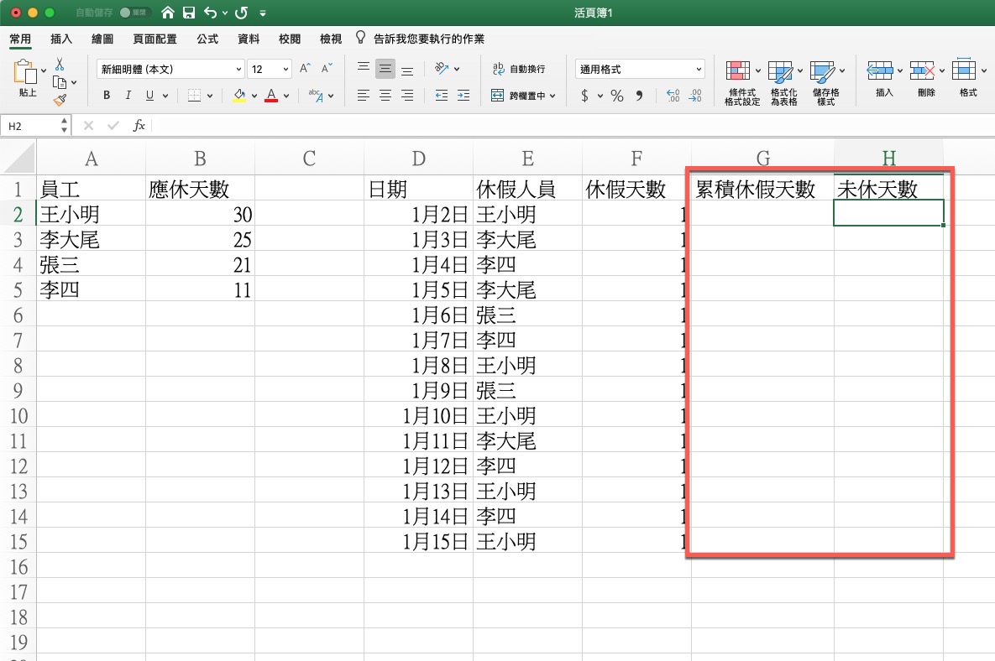Expand the borders dropdown arrow
995x661 pixels.
[x=209, y=96]
